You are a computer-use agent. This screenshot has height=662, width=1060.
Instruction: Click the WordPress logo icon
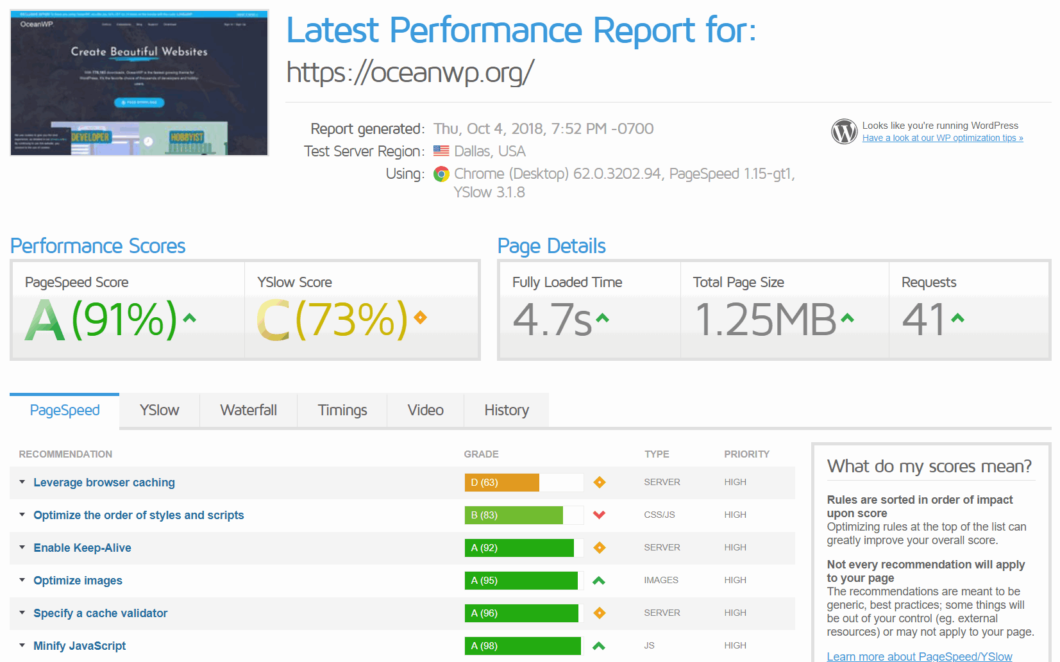tap(844, 131)
